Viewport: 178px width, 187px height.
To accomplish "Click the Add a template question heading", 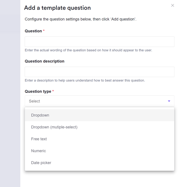I will coord(57,8).
